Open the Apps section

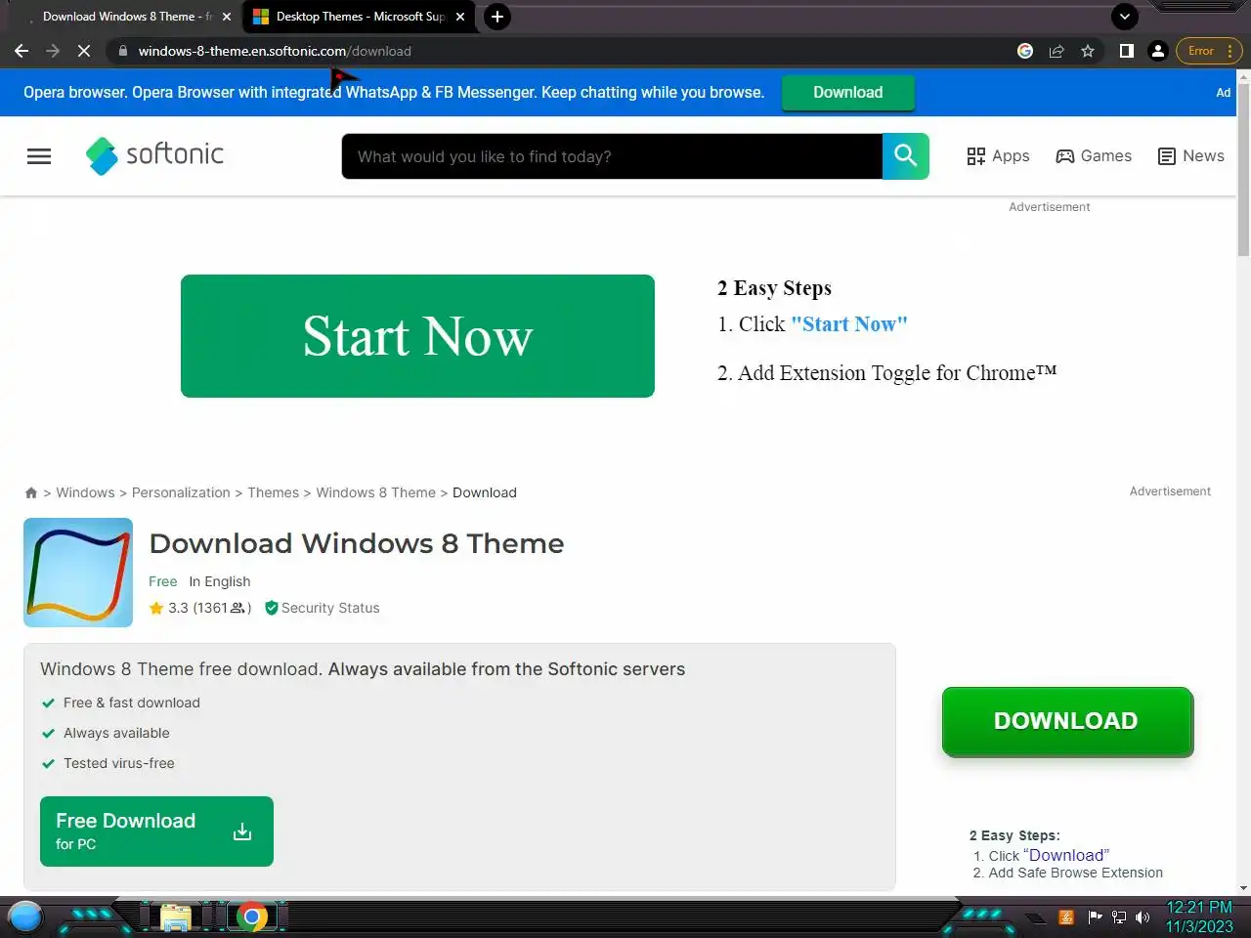(998, 156)
